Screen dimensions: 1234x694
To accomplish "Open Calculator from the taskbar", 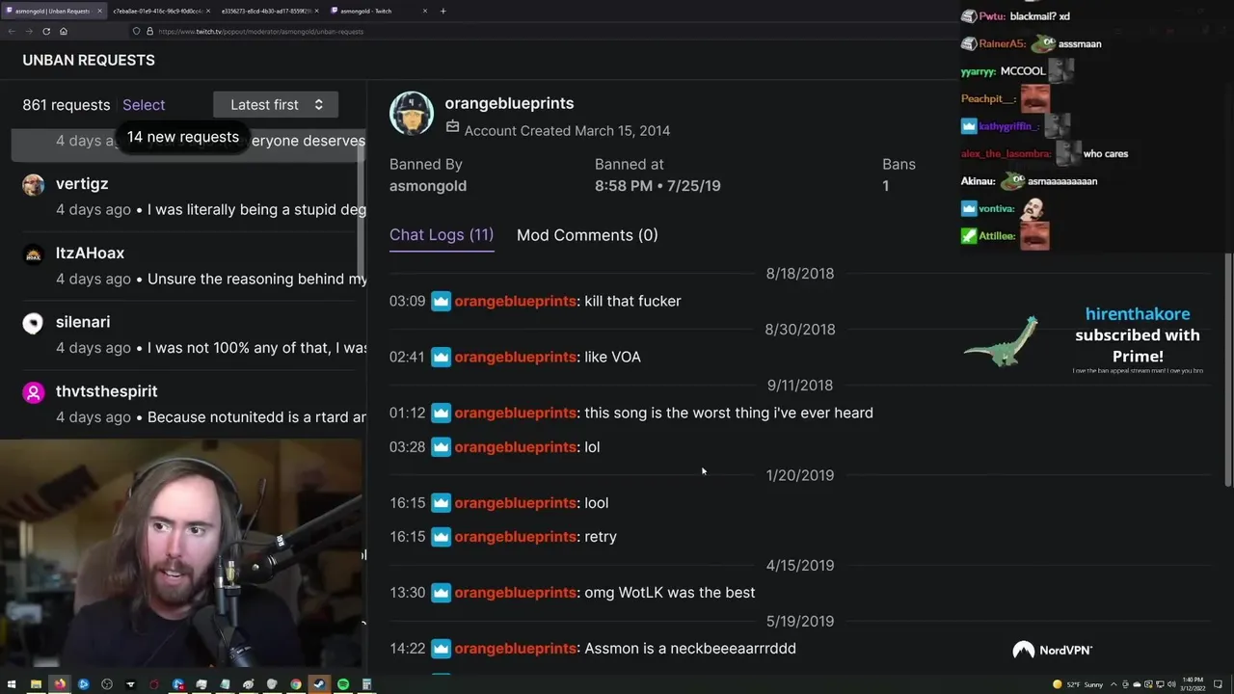I will pyautogui.click(x=366, y=684).
